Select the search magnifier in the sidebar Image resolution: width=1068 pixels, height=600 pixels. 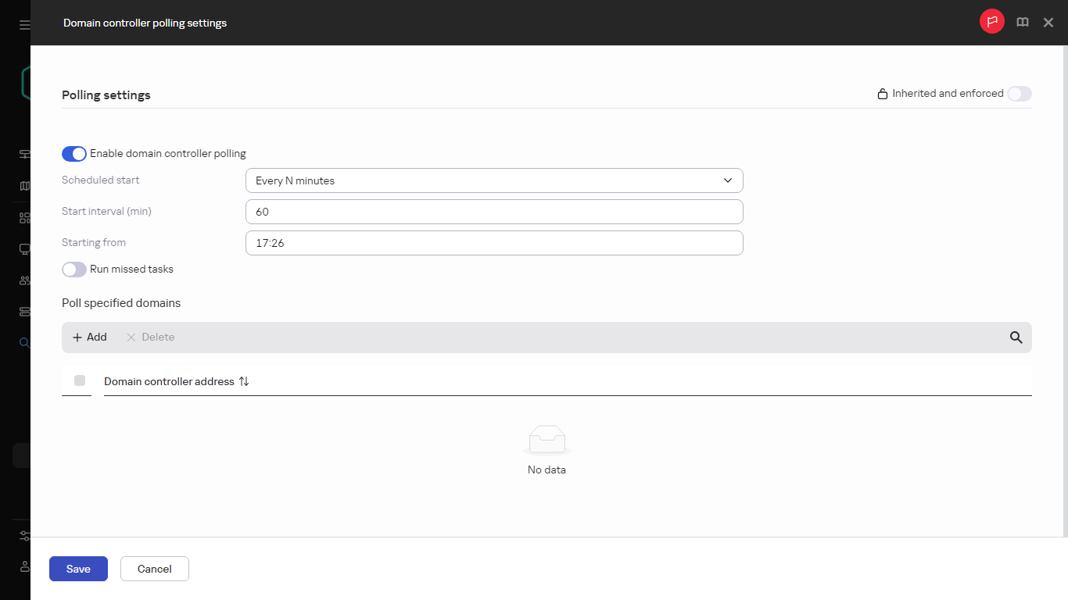pyautogui.click(x=23, y=342)
